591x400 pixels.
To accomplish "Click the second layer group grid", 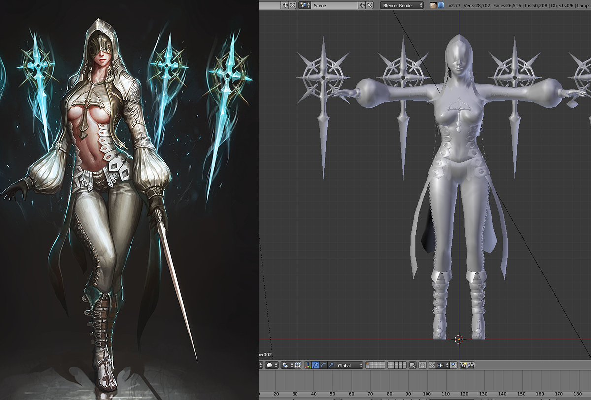I will point(397,365).
